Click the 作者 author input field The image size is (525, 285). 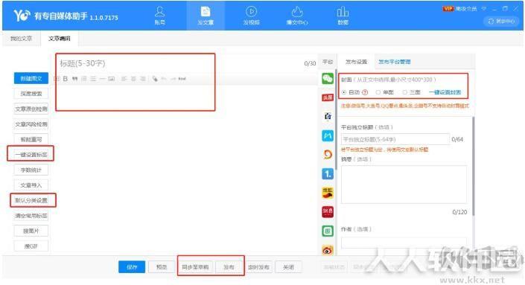tap(404, 243)
